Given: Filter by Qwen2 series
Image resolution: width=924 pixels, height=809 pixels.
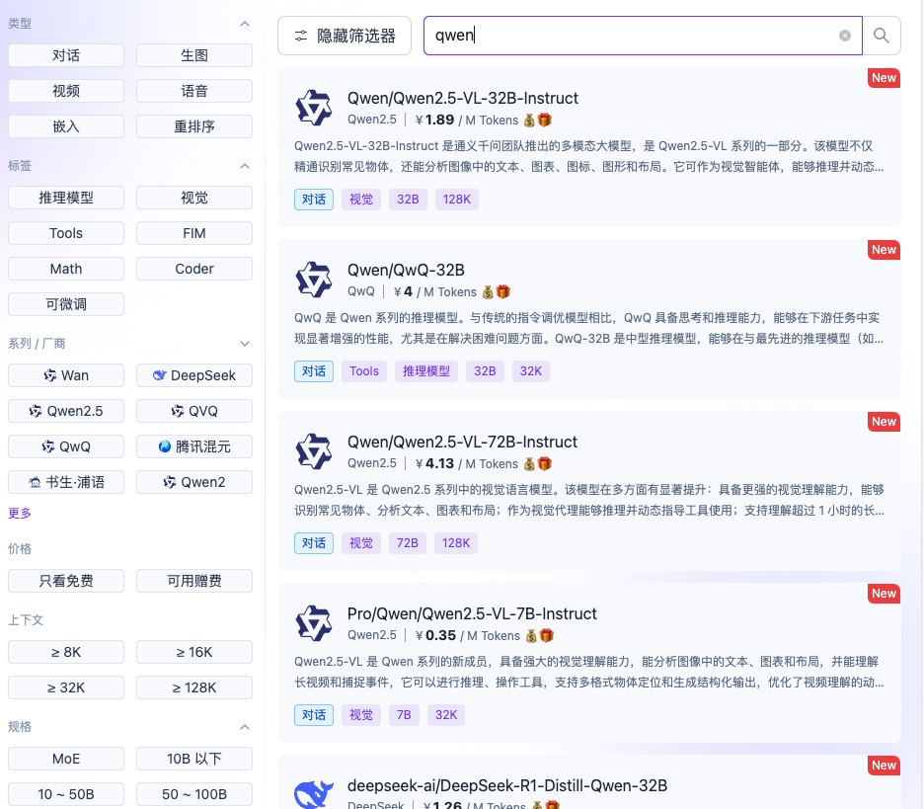Looking at the screenshot, I should tap(194, 482).
